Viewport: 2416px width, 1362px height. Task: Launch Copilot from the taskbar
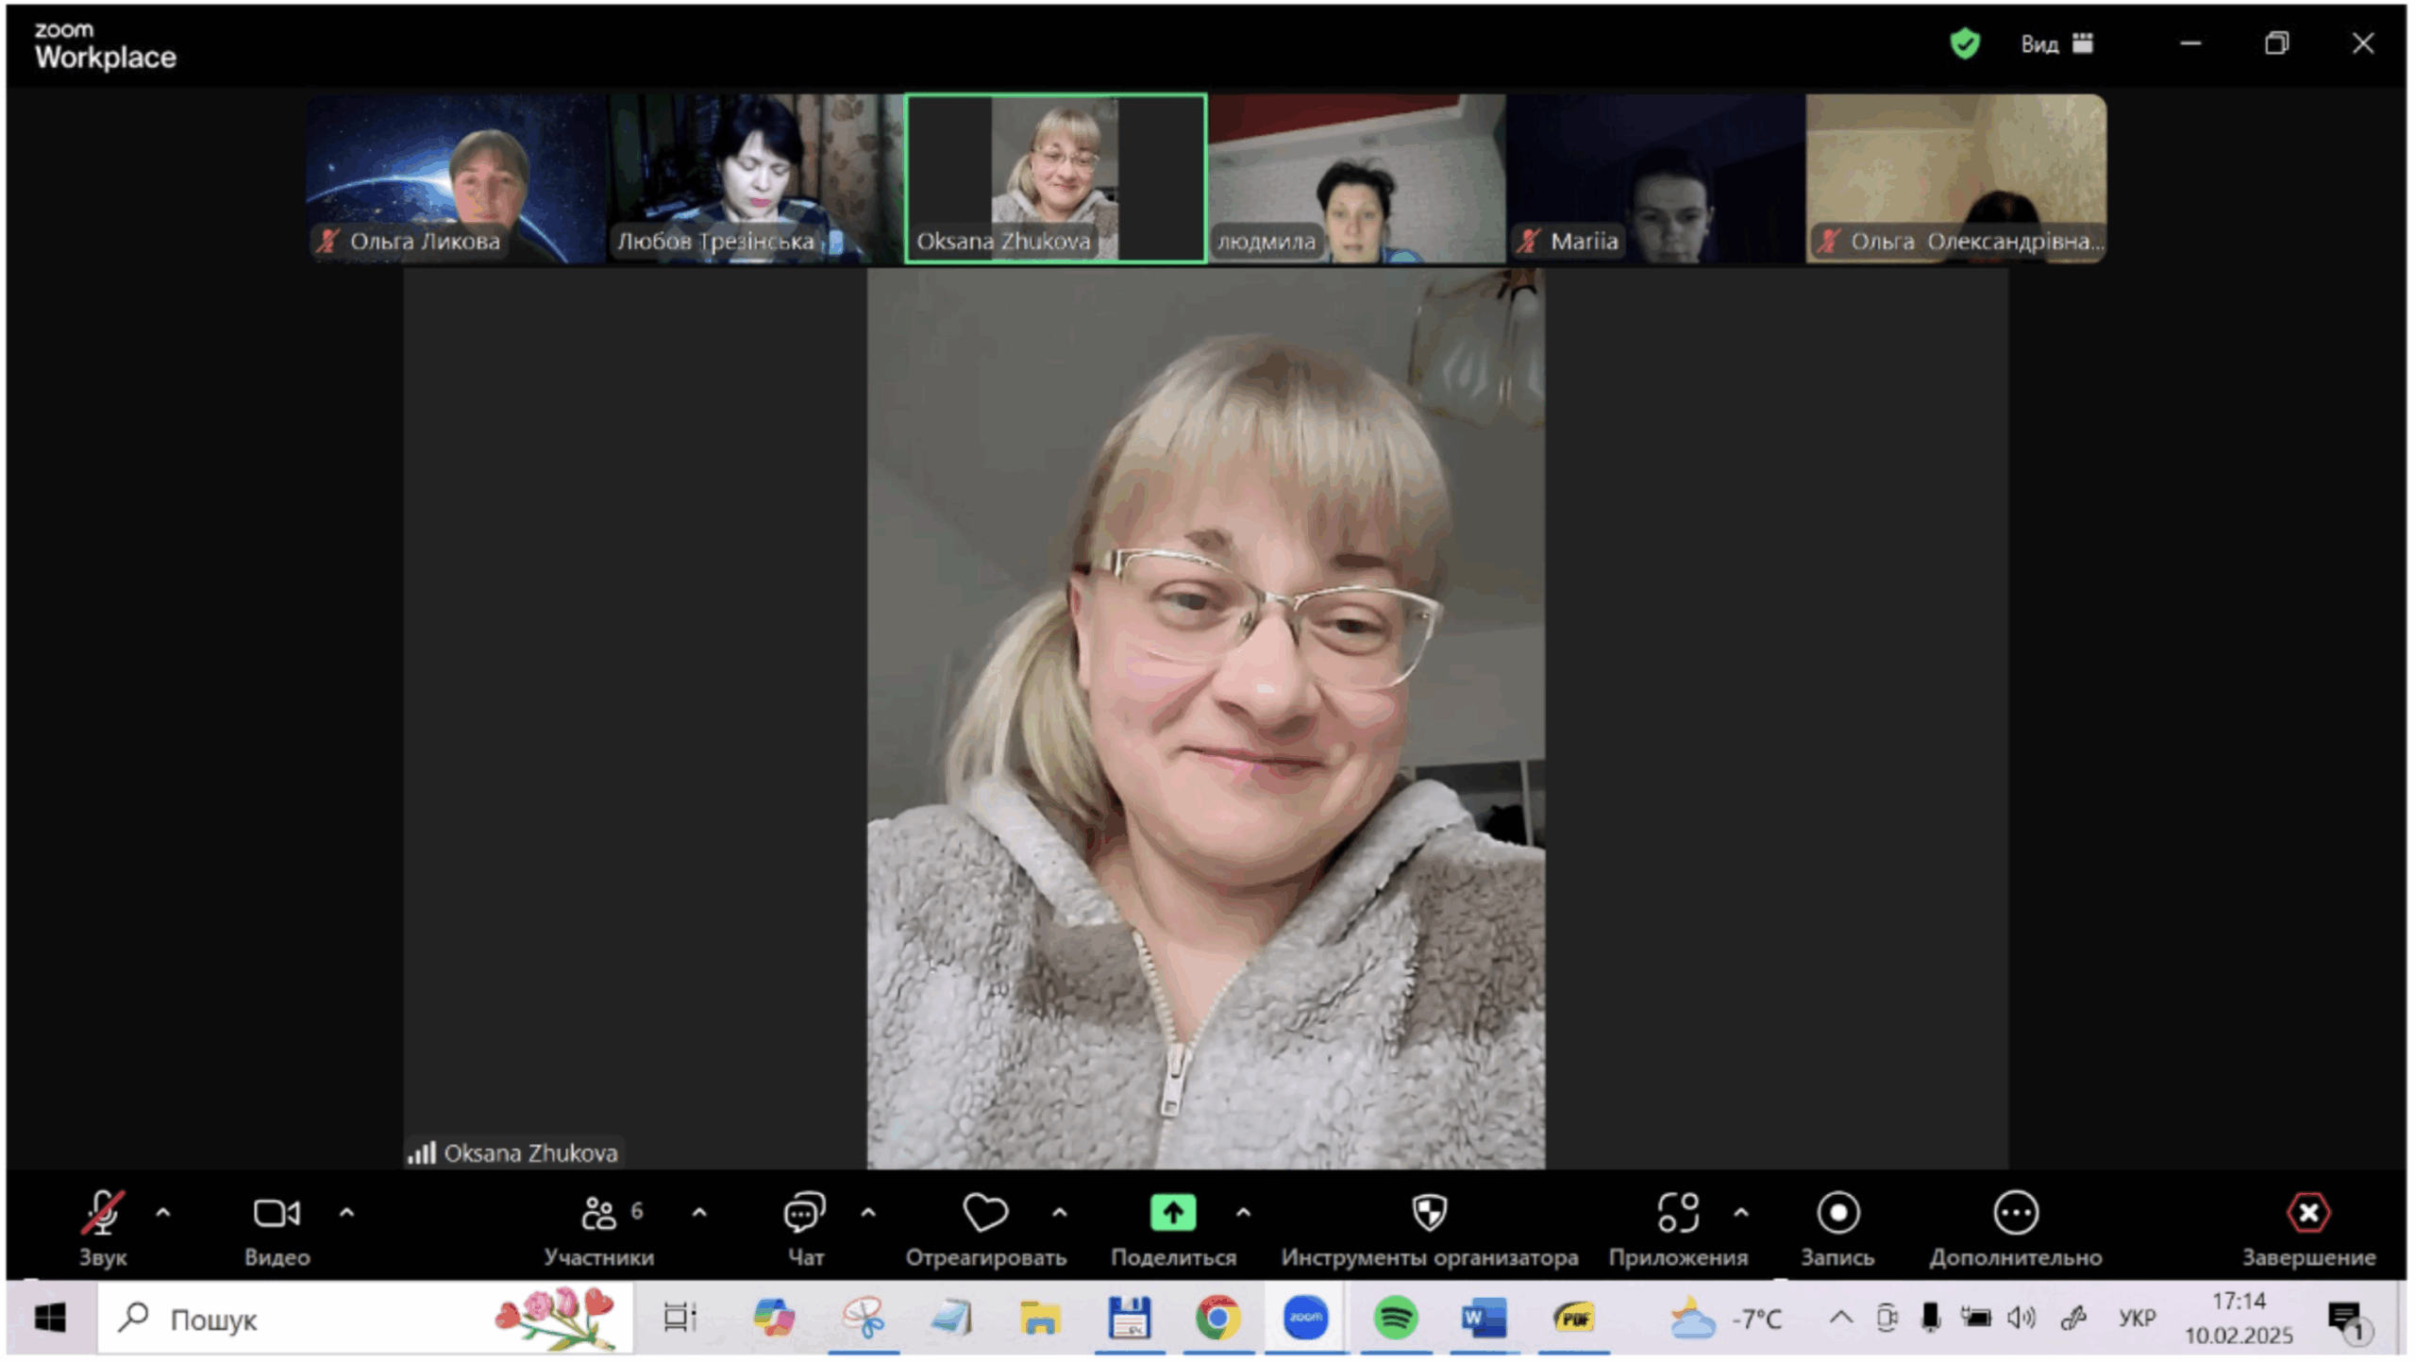(774, 1320)
